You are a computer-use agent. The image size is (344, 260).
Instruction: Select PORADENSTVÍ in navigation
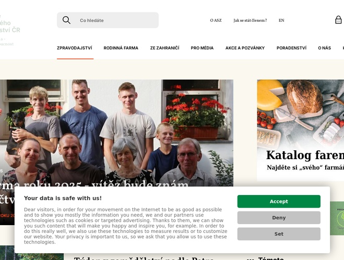(291, 48)
